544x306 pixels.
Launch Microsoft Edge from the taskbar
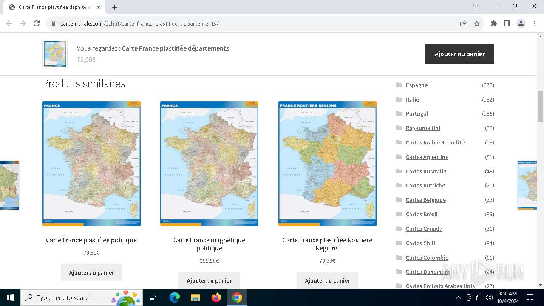tap(175, 297)
